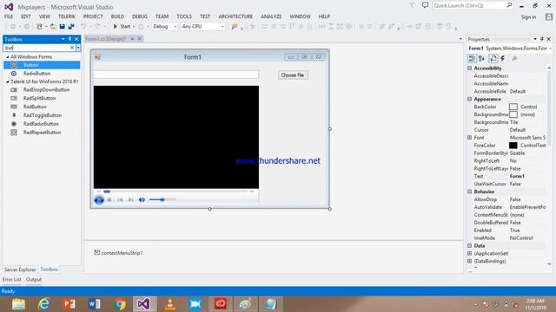Click the media player volume slider

tap(162, 200)
